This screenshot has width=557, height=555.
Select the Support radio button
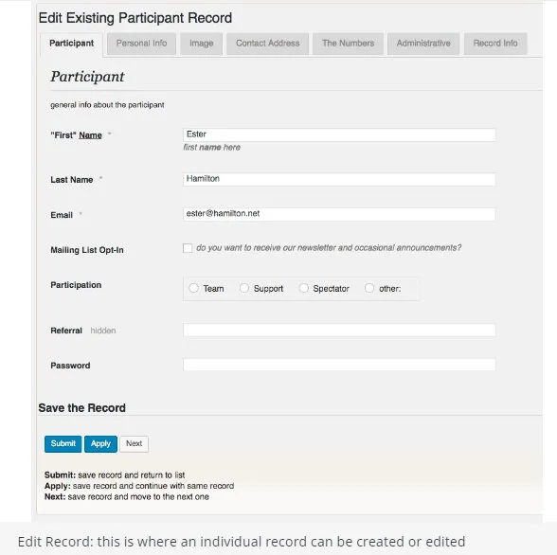point(244,288)
